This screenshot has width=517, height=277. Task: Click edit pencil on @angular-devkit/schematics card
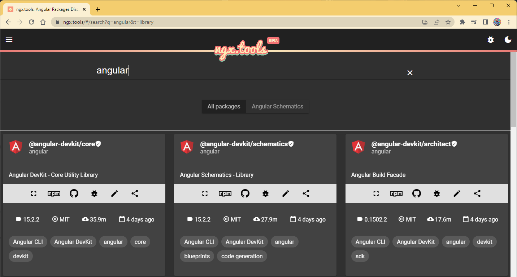tap(286, 193)
